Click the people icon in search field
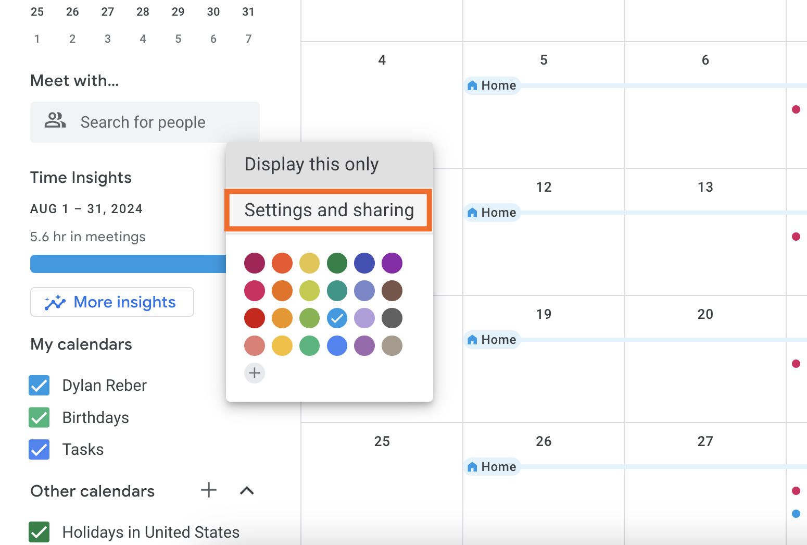807x545 pixels. 55,121
